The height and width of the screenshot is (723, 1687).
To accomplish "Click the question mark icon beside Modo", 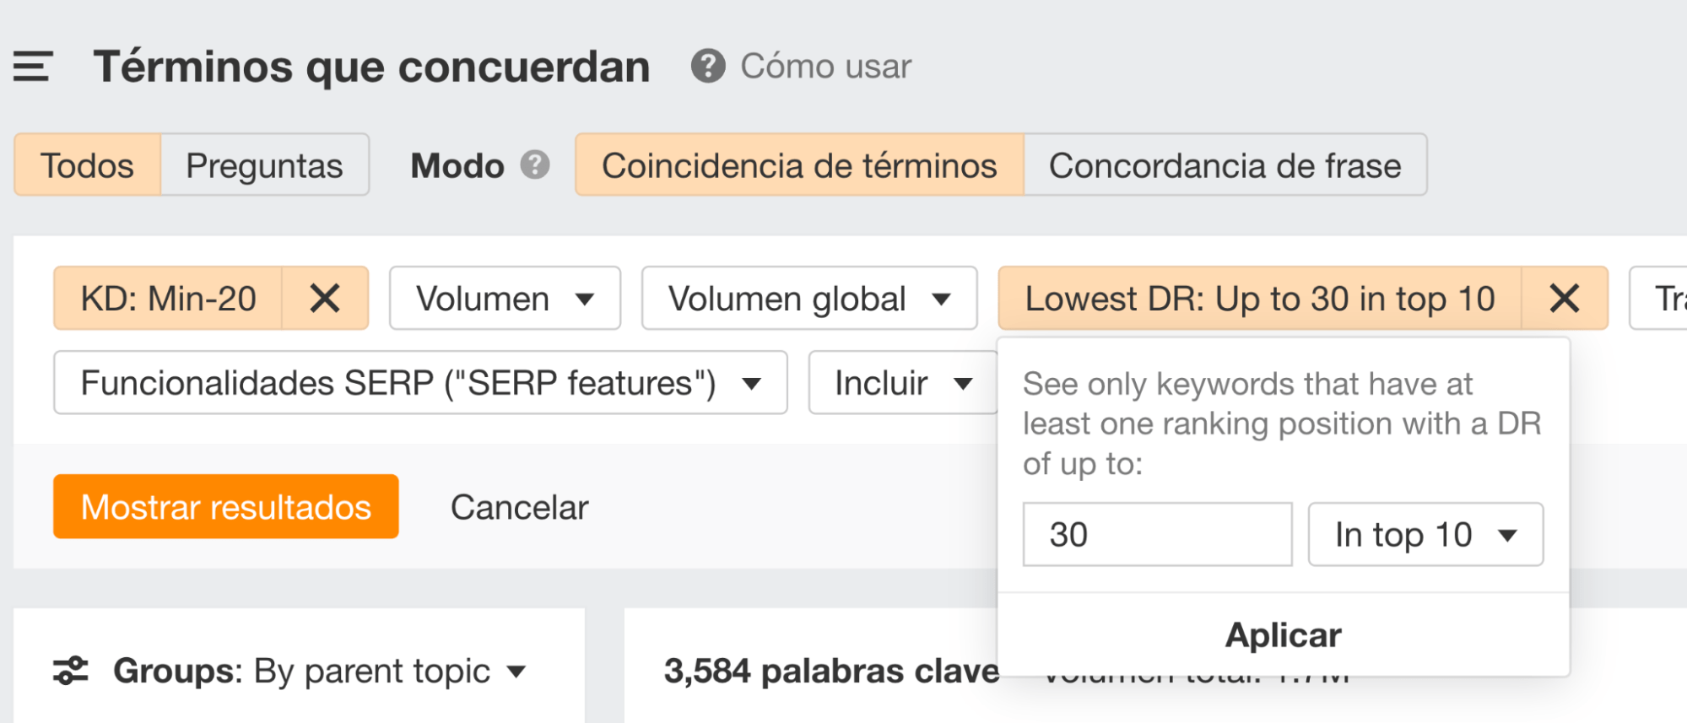I will [534, 165].
